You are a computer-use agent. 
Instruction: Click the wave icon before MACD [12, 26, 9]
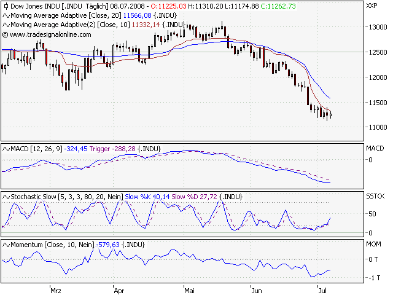(6, 148)
